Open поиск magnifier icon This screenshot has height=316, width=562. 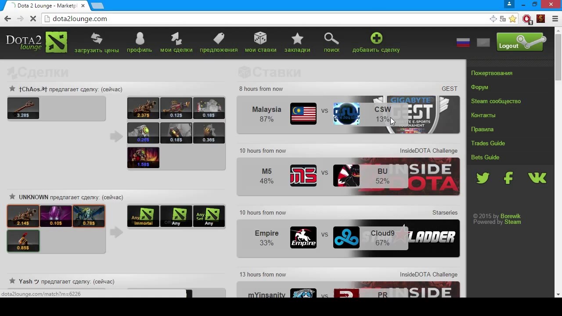click(331, 39)
